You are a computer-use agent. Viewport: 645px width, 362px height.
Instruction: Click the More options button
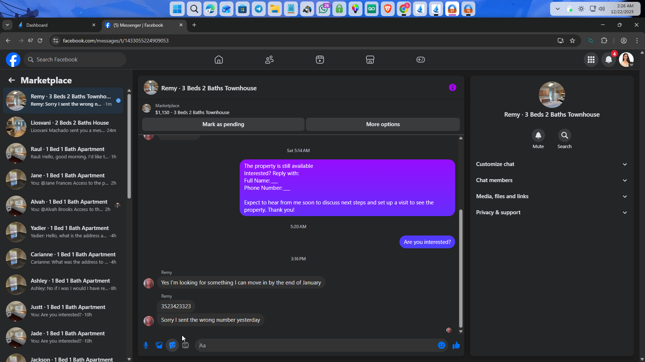pyautogui.click(x=383, y=124)
